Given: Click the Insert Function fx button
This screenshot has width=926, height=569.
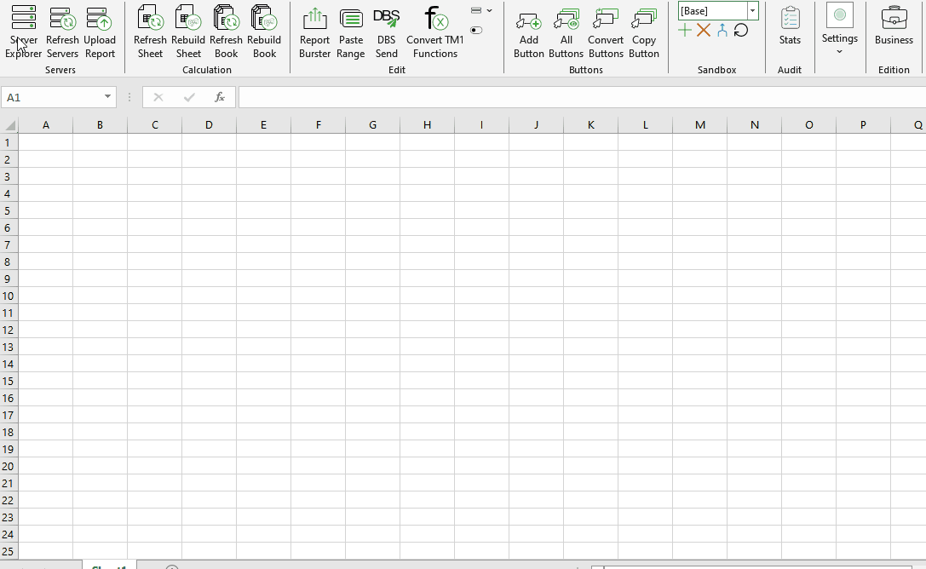Looking at the screenshot, I should (219, 97).
